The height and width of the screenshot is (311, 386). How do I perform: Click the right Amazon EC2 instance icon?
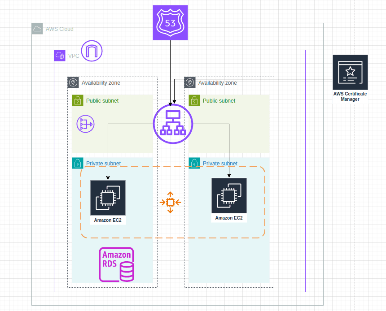click(x=229, y=196)
